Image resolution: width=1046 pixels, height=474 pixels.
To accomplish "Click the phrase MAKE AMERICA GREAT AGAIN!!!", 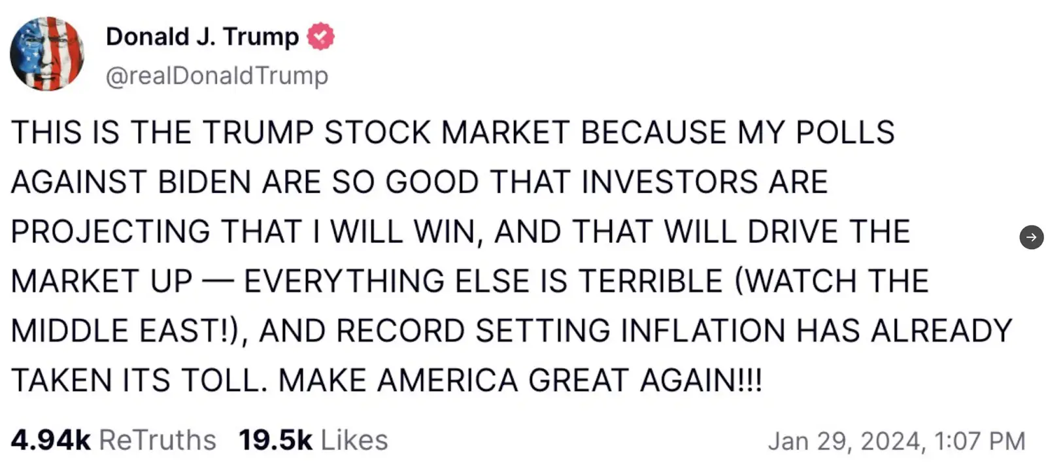I will 520,381.
